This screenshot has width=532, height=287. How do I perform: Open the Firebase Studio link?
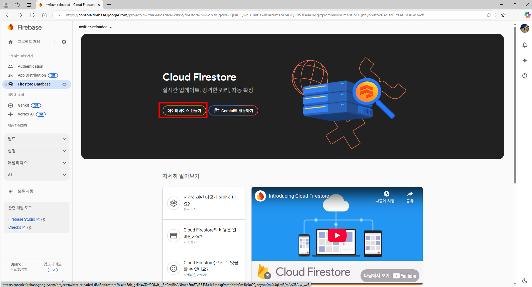pos(24,219)
